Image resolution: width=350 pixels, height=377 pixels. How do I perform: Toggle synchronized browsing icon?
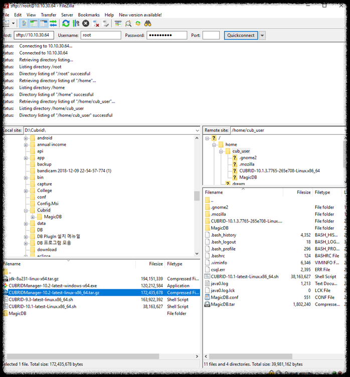coord(138,24)
